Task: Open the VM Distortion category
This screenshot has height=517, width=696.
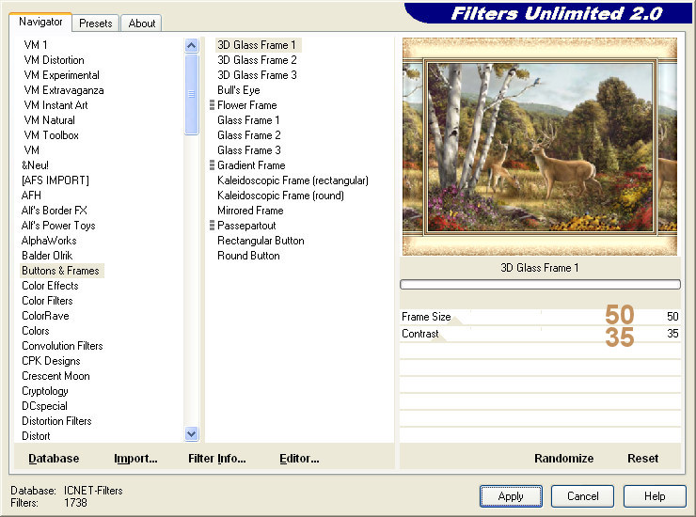Action: point(55,60)
